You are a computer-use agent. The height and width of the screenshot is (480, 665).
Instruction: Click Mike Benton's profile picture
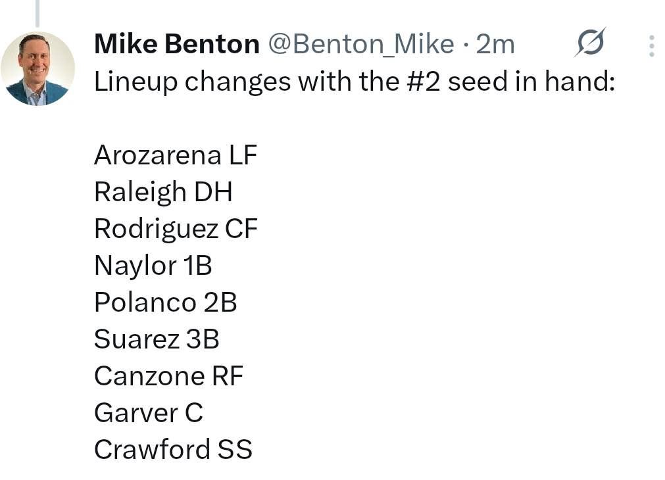coord(37,68)
